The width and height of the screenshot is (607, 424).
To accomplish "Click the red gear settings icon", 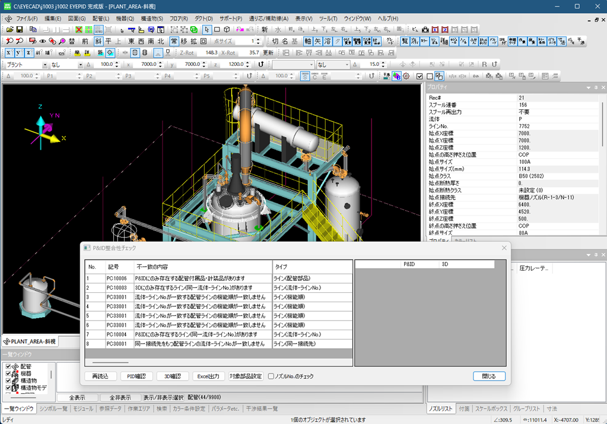I will click(x=406, y=76).
